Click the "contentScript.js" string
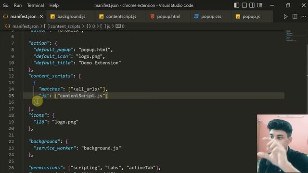This screenshot has width=308, height=173. pos(81,96)
